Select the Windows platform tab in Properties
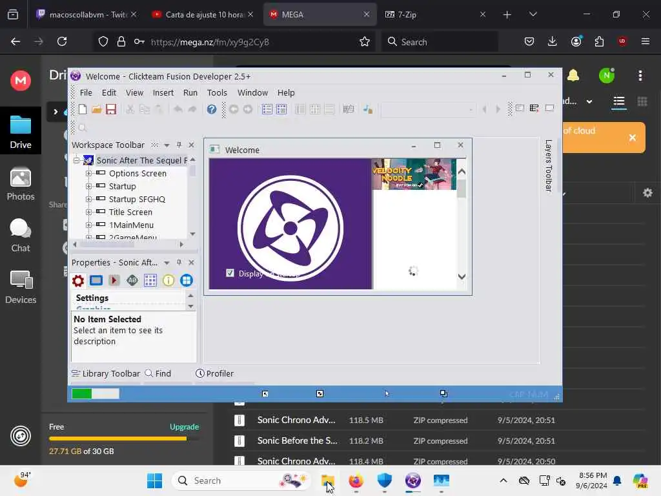Image resolution: width=661 pixels, height=496 pixels. point(187,280)
